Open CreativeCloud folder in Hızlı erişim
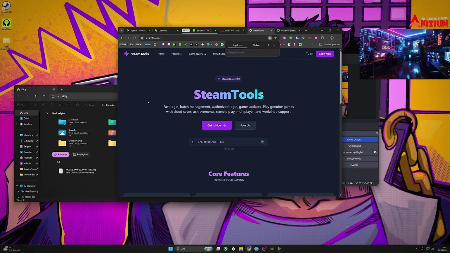The width and height of the screenshot is (450, 253). 74,143
